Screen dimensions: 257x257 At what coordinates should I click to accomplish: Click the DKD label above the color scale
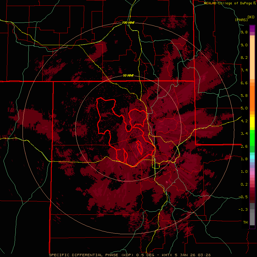coord(251,17)
